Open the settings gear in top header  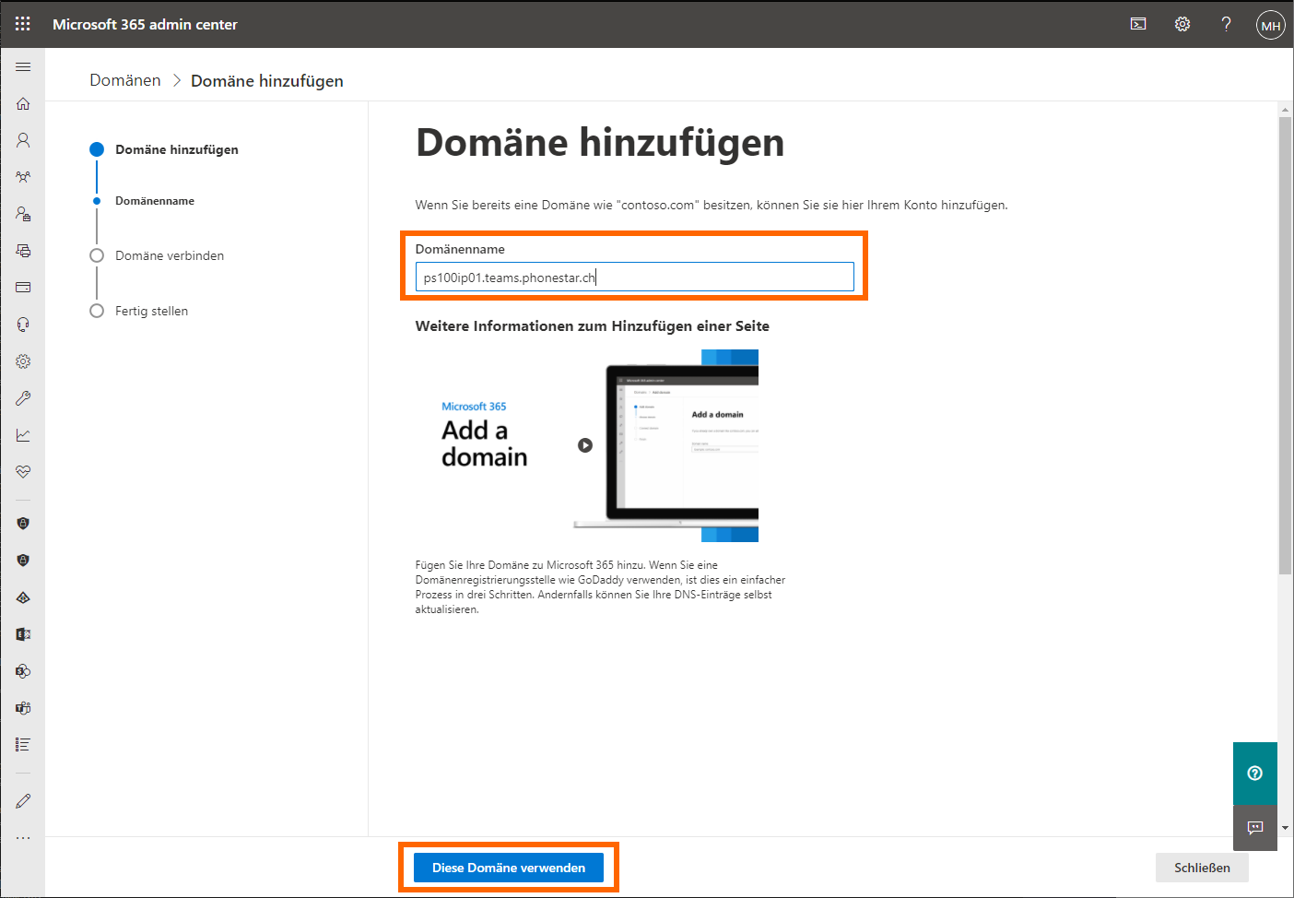pos(1182,24)
